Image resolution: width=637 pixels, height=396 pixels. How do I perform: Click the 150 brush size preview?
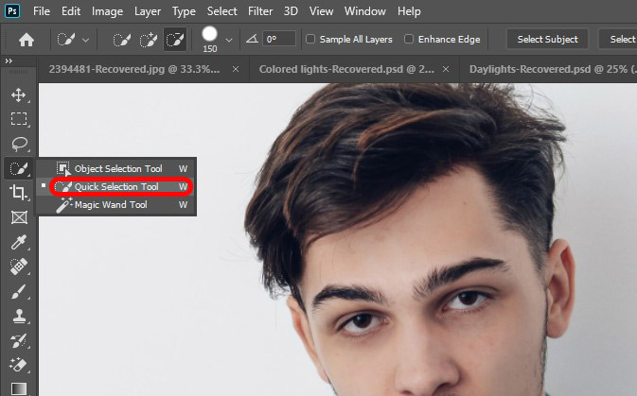[209, 40]
